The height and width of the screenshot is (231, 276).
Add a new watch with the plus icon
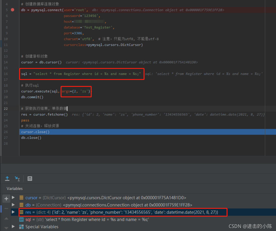[6, 199]
